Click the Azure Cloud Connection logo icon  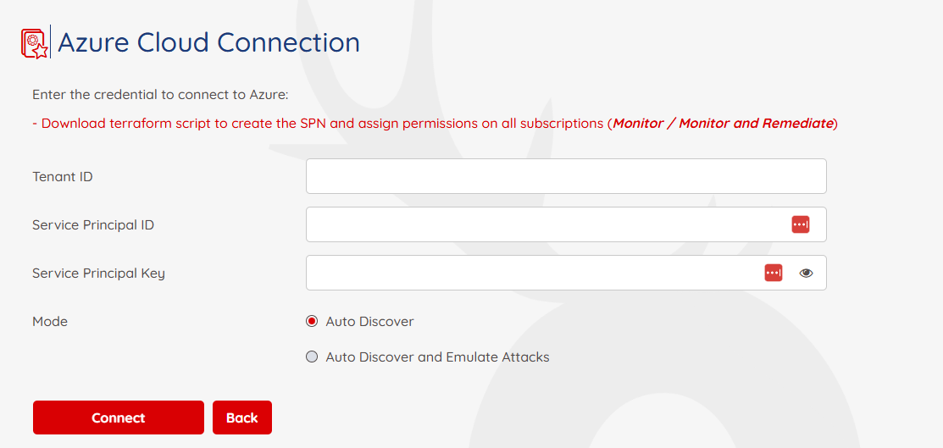coord(34,43)
